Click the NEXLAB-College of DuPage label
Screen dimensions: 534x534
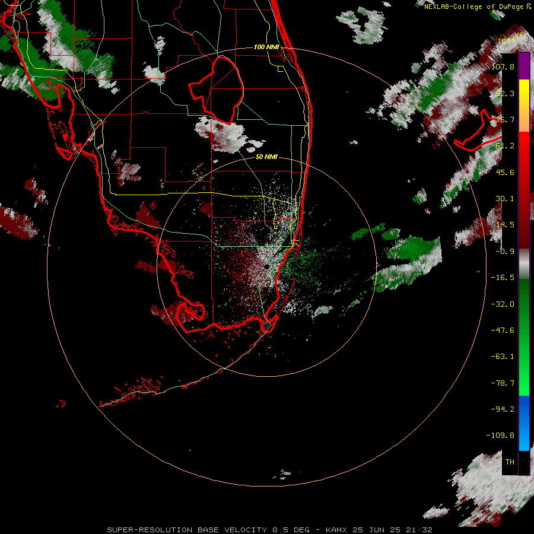pos(477,7)
